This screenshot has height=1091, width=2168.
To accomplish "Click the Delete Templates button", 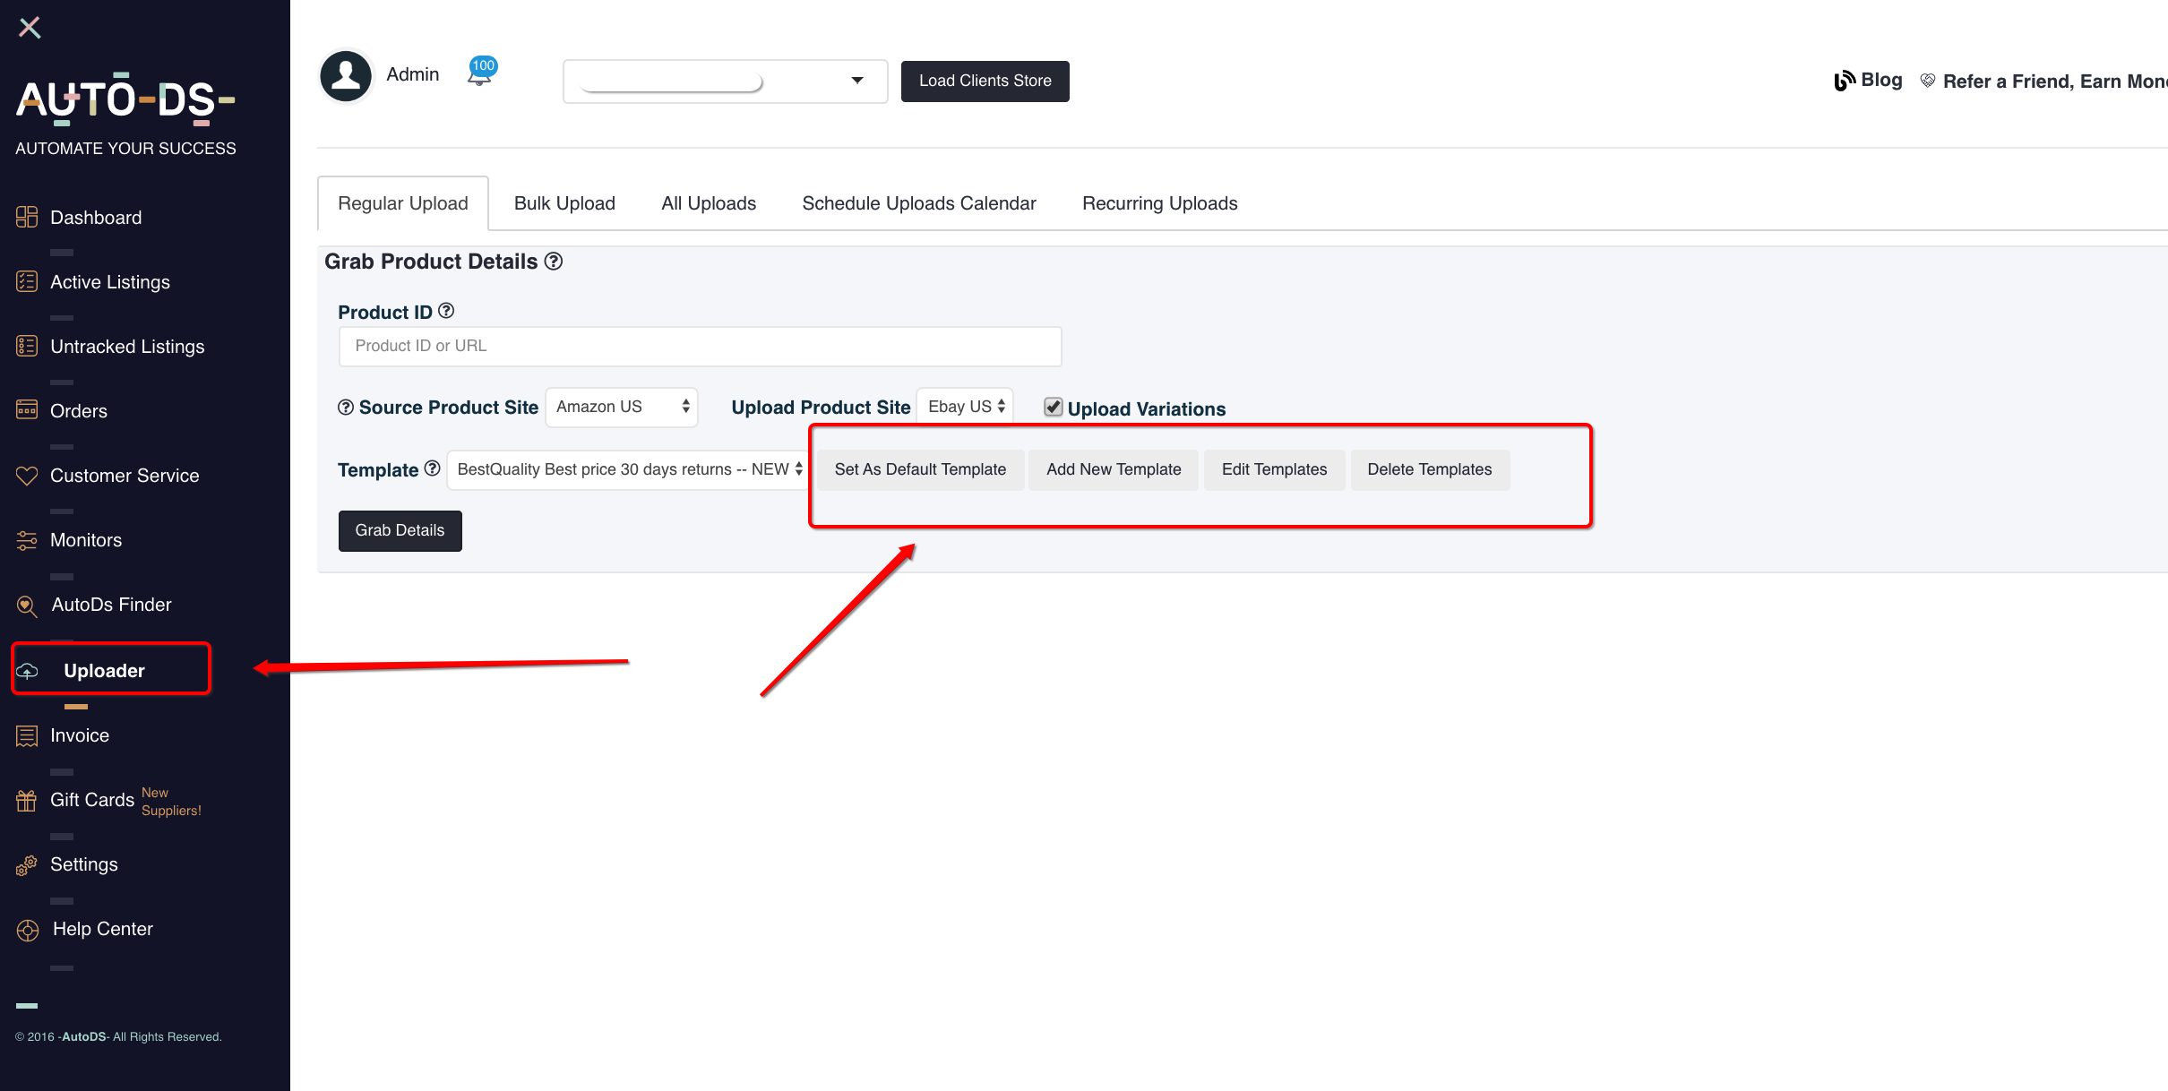I will 1430,469.
